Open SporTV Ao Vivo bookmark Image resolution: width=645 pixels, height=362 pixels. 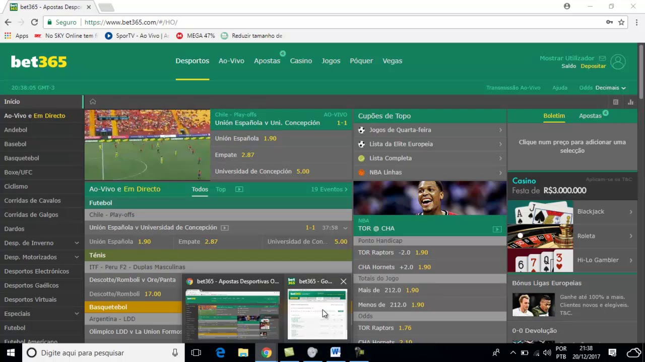137,36
